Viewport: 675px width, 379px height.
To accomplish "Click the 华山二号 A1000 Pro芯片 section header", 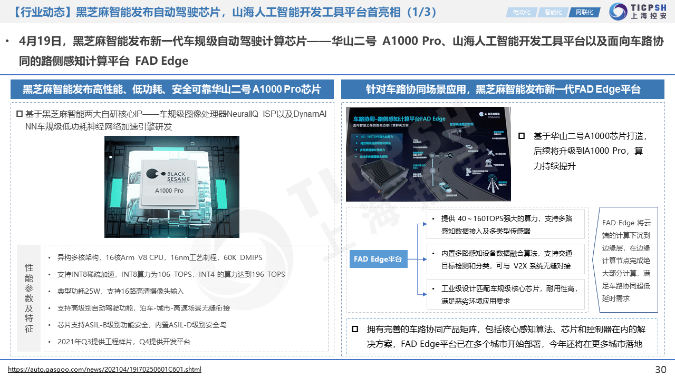I will coord(172,89).
